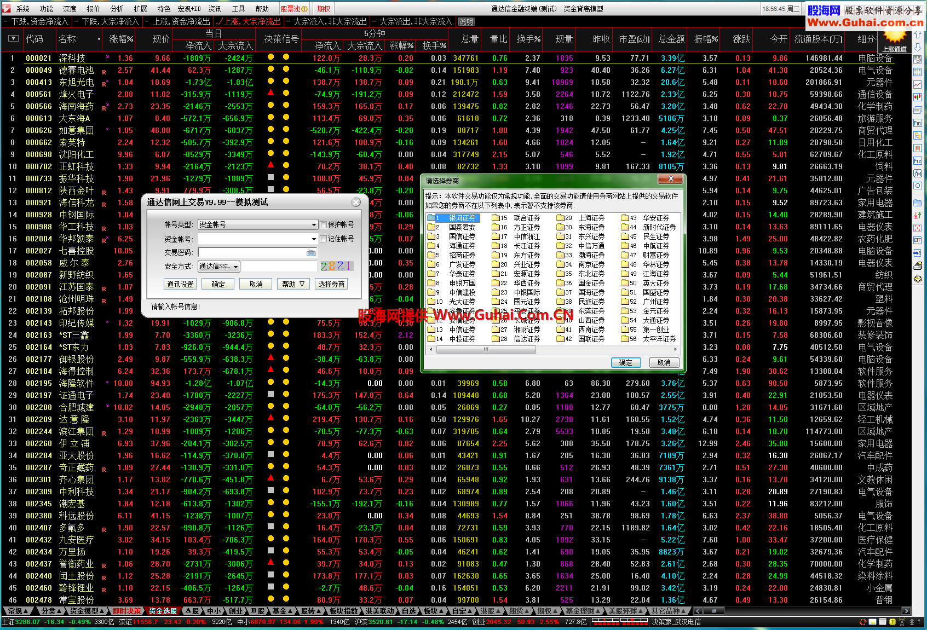Select the 下跌,资金净流入 filter tab
Screen dimensions: 927x630
click(36, 22)
